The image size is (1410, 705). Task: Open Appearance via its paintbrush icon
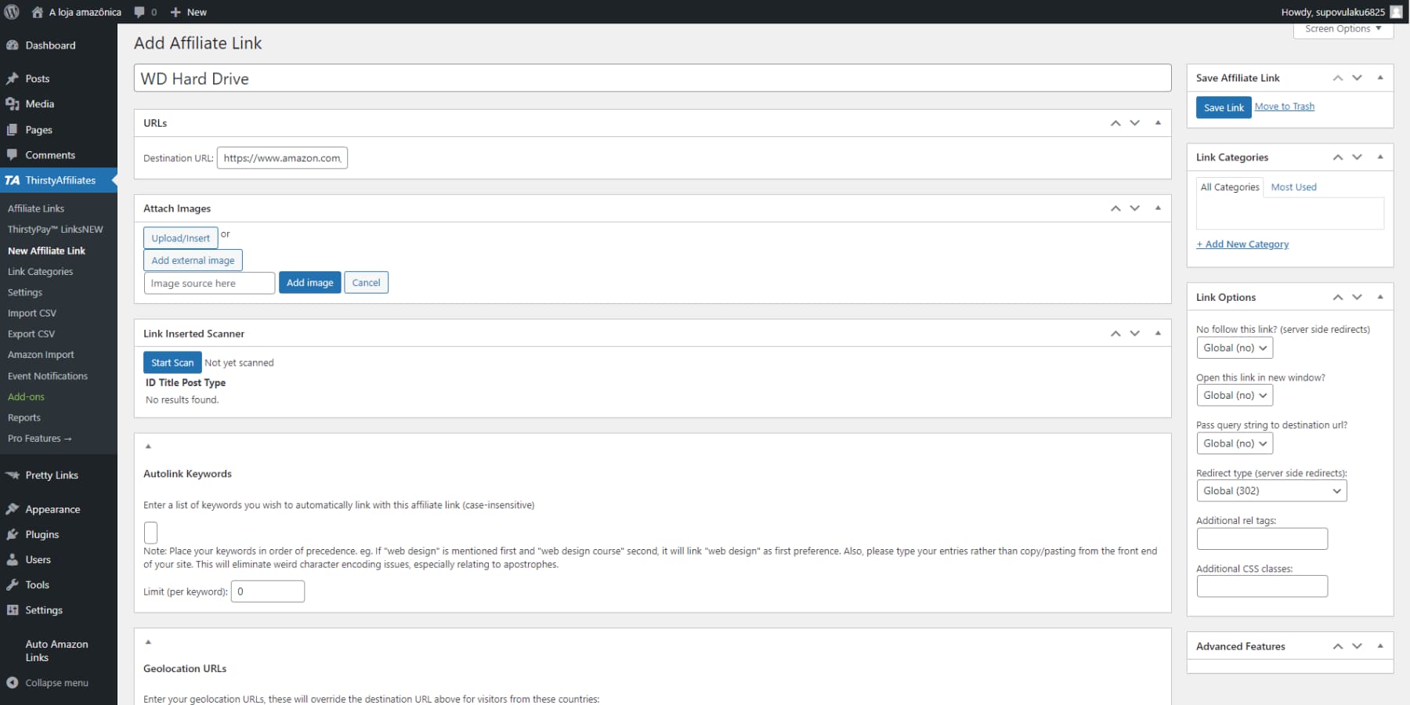coord(12,508)
